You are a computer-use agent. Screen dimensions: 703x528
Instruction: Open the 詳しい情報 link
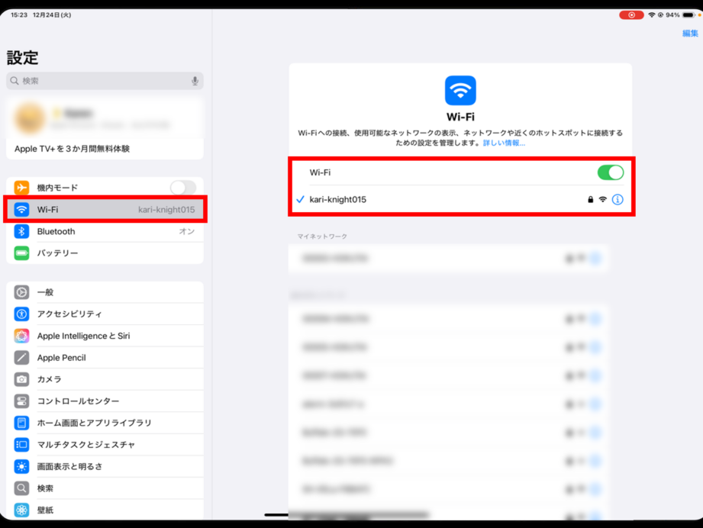click(504, 143)
